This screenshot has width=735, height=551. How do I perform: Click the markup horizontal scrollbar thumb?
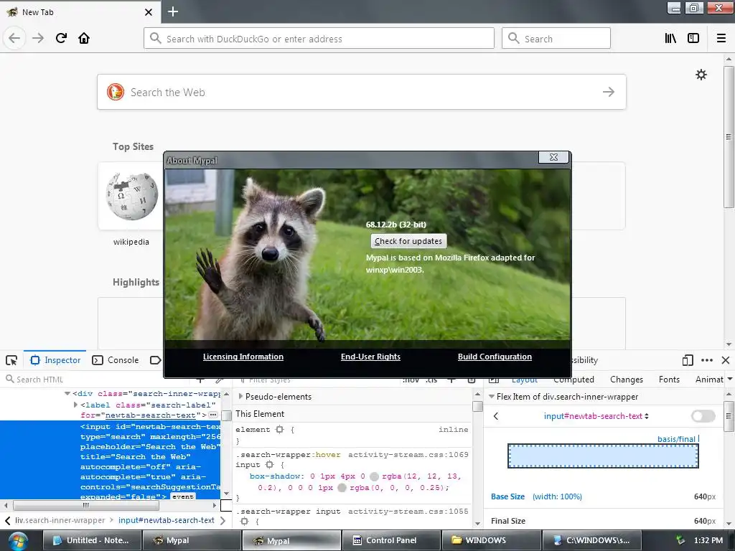tap(86, 506)
